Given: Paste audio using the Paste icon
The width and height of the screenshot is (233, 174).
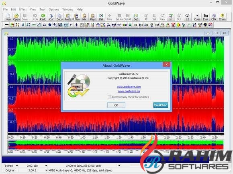Looking at the screenshot, I should tap(68, 17).
